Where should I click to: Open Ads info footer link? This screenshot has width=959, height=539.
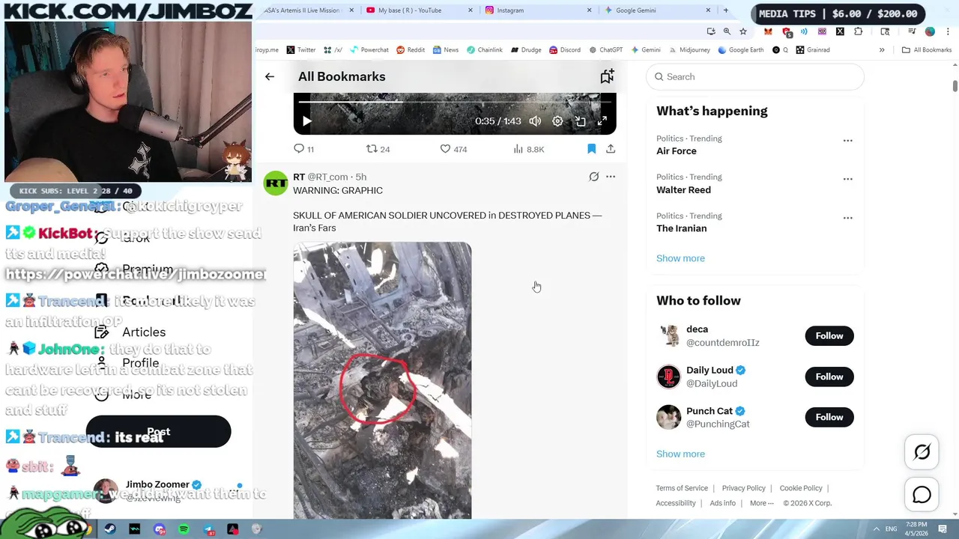point(722,503)
